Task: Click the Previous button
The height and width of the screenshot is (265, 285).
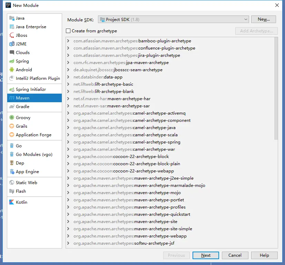Action: (176, 255)
